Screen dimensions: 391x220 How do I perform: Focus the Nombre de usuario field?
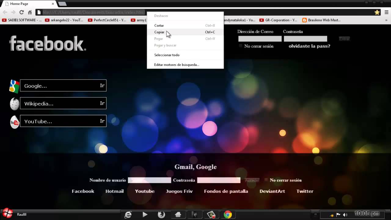(x=149, y=180)
